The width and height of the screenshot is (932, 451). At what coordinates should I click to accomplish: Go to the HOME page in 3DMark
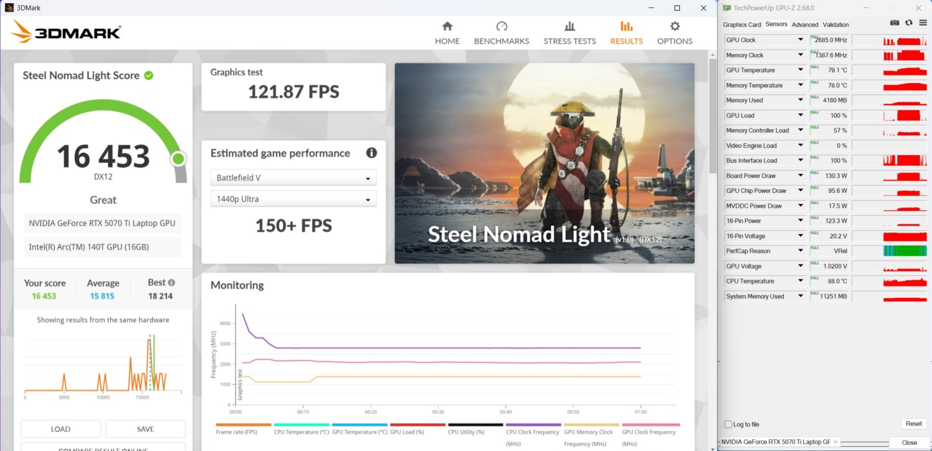tap(447, 33)
